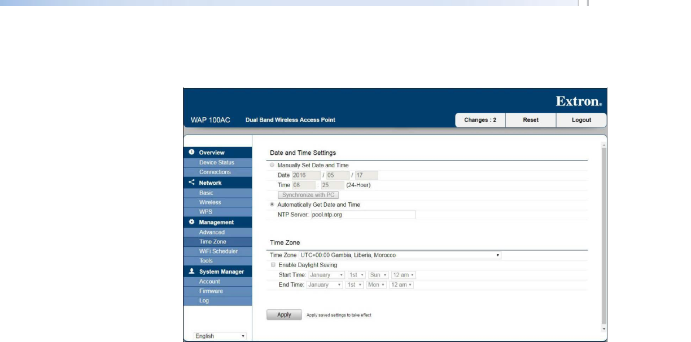Click the Date day field showing 17

(x=366, y=175)
